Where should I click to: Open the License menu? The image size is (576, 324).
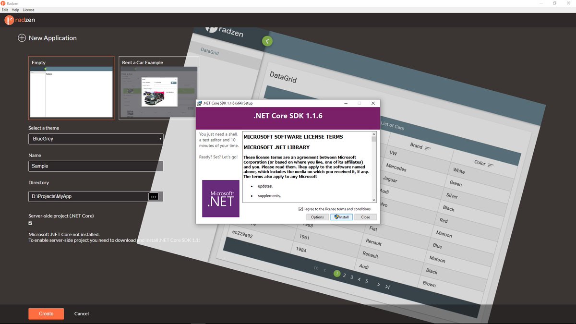click(x=29, y=10)
